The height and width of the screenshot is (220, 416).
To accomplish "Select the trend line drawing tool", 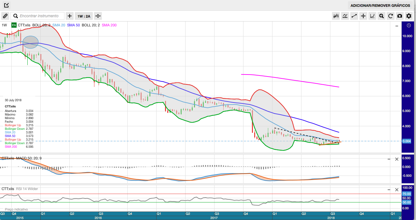I will [354, 16].
